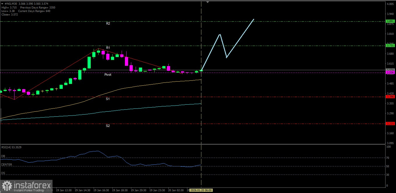Click the red 3.221 price tag
The image size is (396, 193).
pyautogui.click(x=390, y=124)
